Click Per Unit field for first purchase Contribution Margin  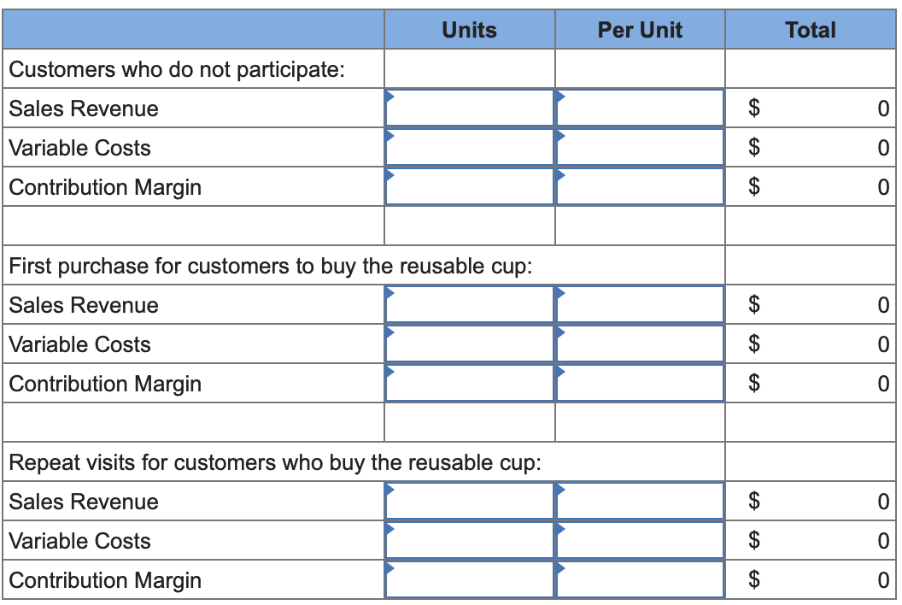640,383
